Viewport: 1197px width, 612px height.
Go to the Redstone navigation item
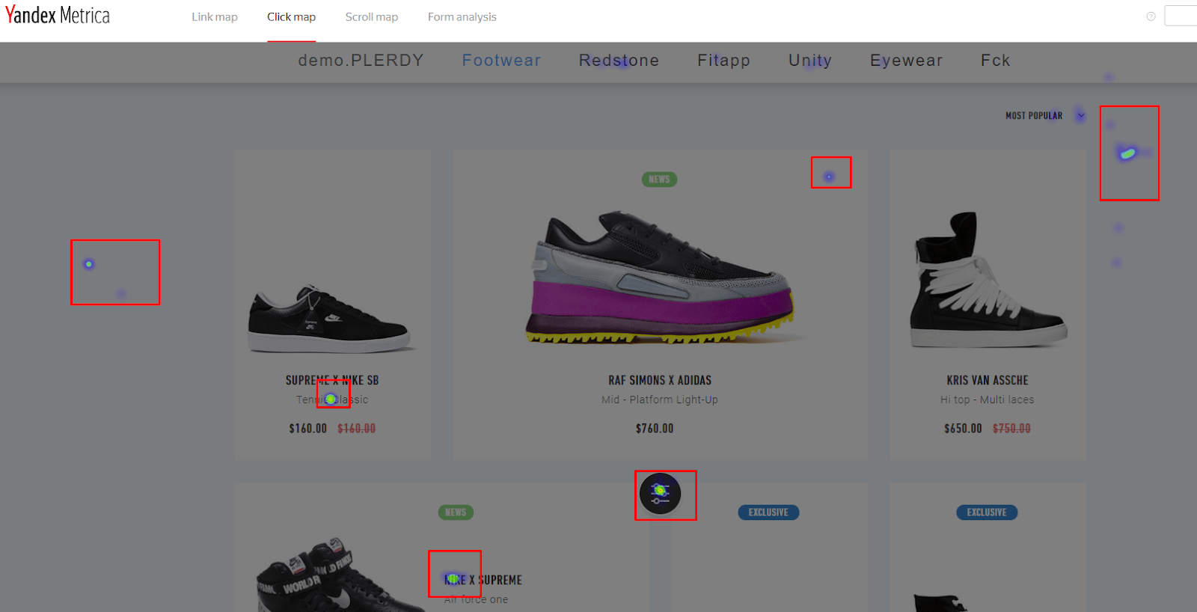tap(619, 61)
